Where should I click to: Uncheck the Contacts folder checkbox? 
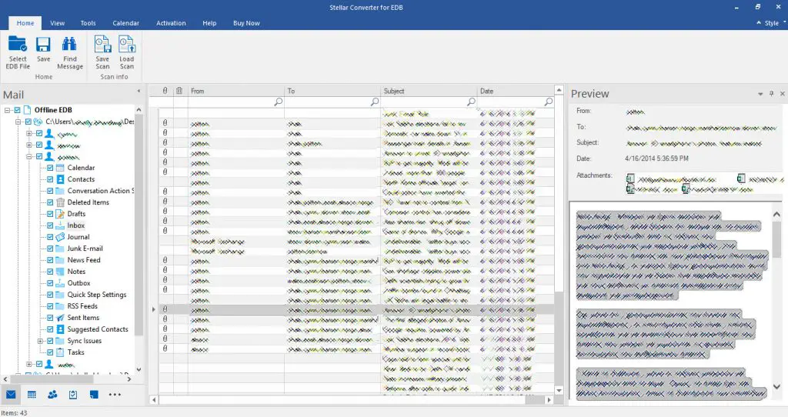[50, 179]
